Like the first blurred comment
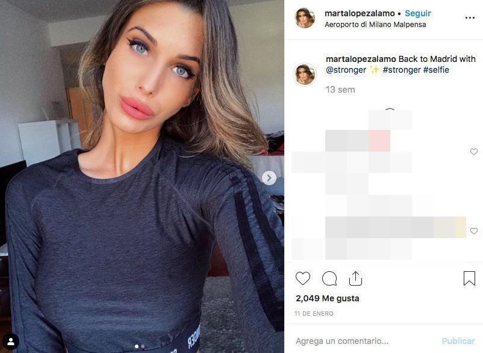 (x=474, y=152)
